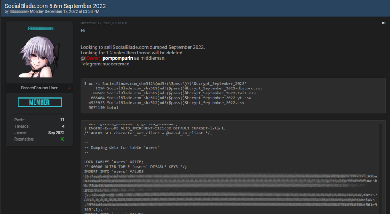Click the code block vertical scrollbar
Image resolution: width=390 pixels, height=214 pixels.
click(x=380, y=169)
